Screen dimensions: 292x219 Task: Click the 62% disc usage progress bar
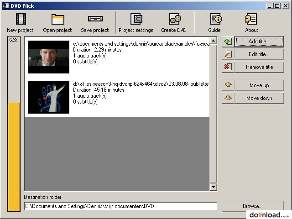pyautogui.click(x=14, y=124)
